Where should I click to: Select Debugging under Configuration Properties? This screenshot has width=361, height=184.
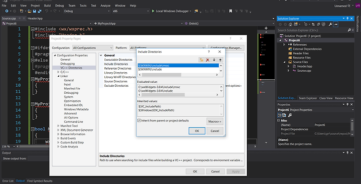pos(68,64)
